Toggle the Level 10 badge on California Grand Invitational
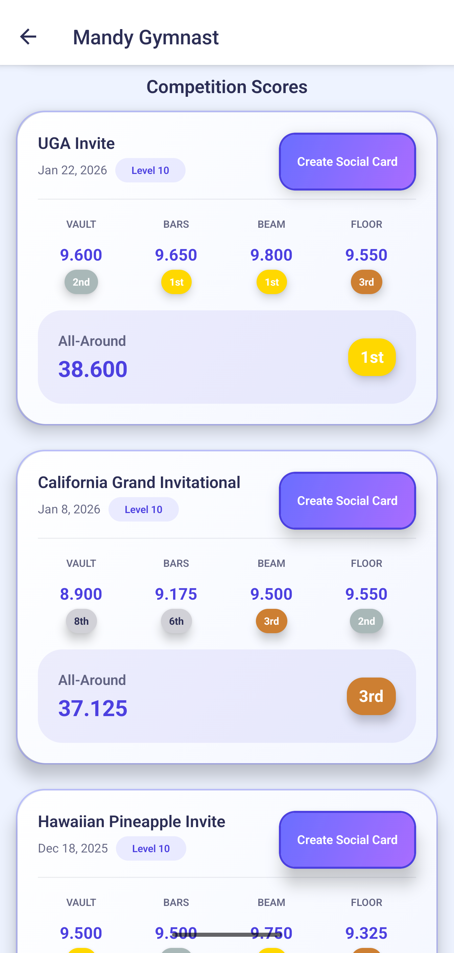This screenshot has height=953, width=454. tap(144, 509)
